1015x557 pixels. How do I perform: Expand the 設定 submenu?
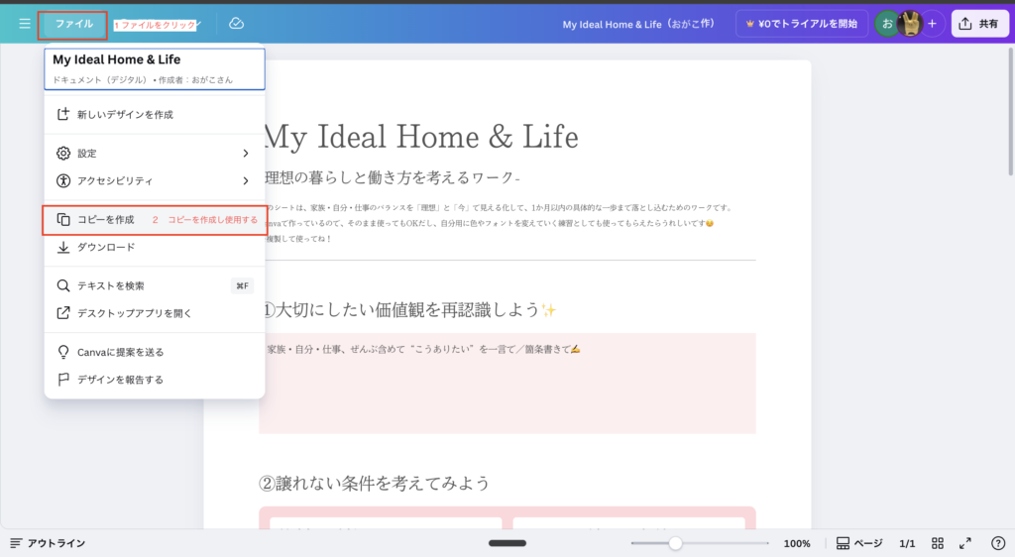click(154, 154)
